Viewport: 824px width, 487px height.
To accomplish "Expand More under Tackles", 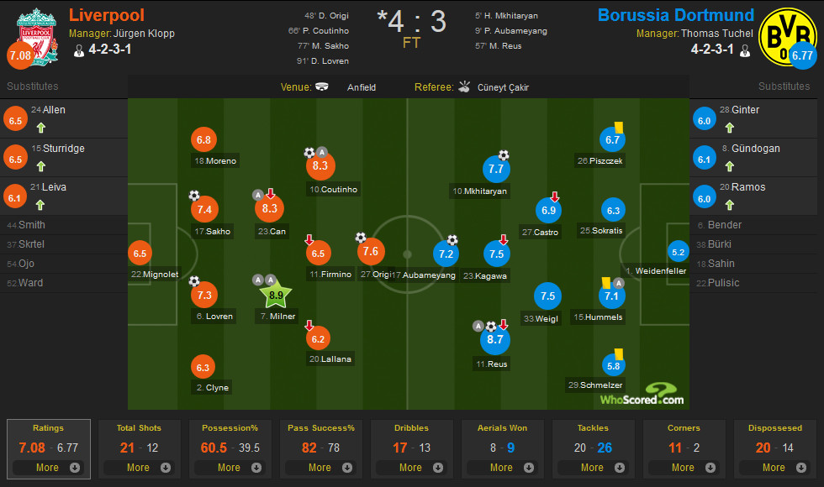I will tap(592, 468).
